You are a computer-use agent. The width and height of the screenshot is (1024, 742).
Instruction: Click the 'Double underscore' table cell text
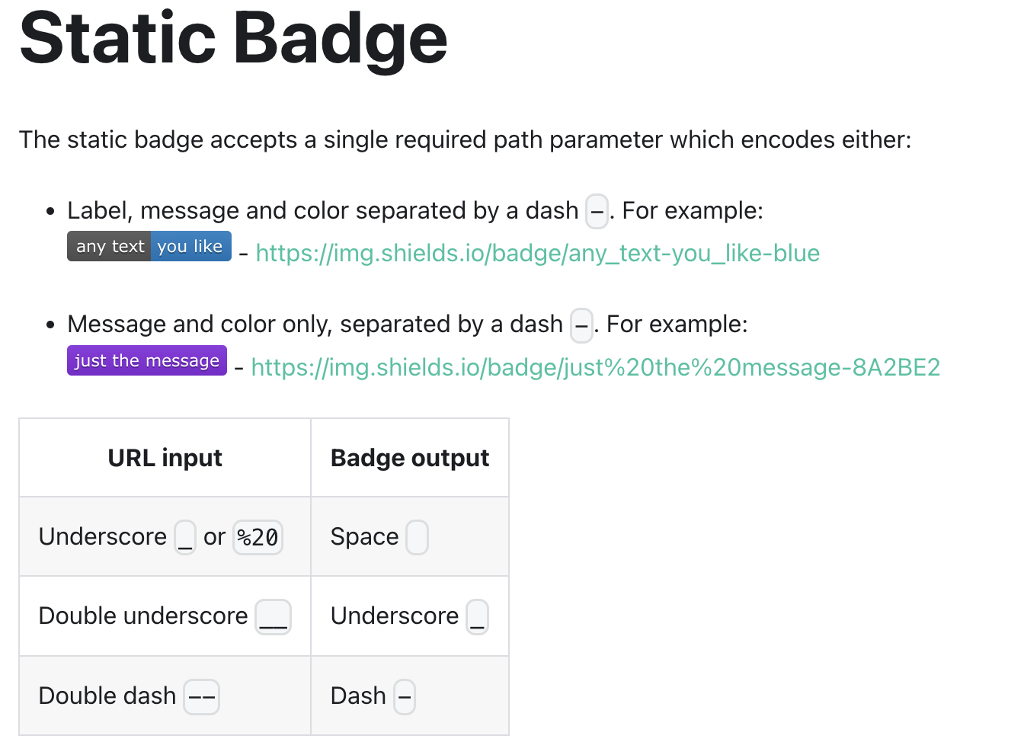tap(142, 616)
